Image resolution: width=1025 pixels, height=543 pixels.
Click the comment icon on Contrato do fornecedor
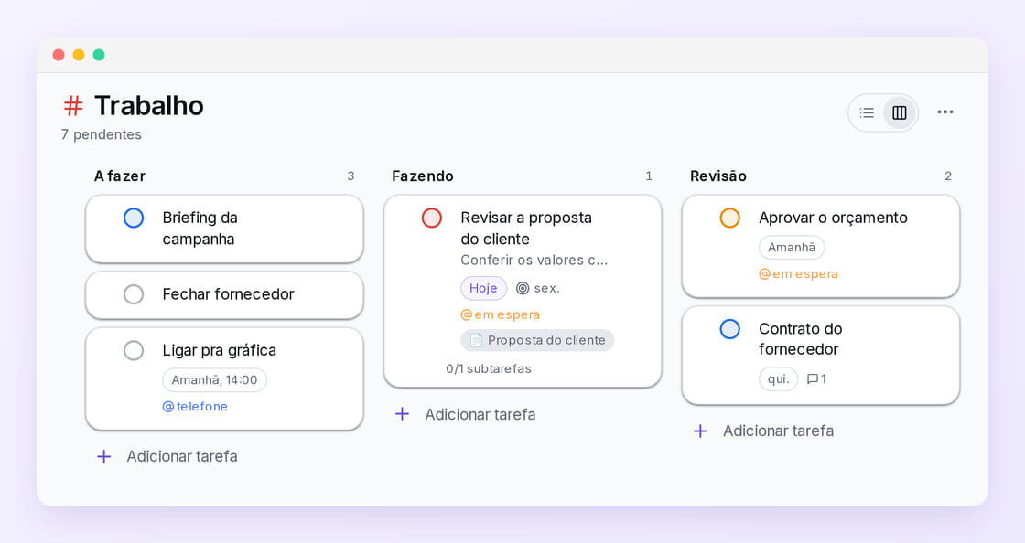click(813, 379)
